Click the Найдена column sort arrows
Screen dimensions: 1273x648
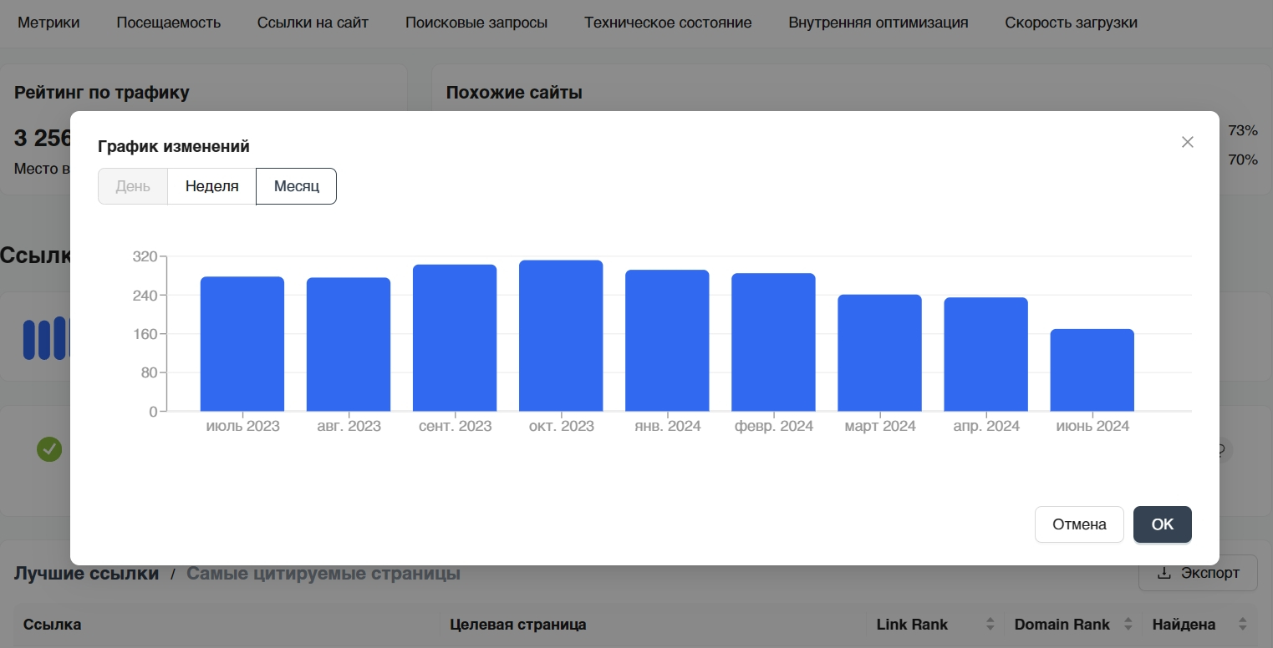point(1242,624)
